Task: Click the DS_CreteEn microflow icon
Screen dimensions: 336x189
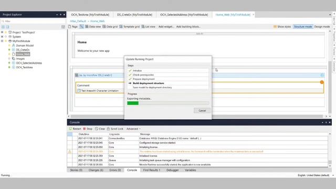Action: (14, 50)
